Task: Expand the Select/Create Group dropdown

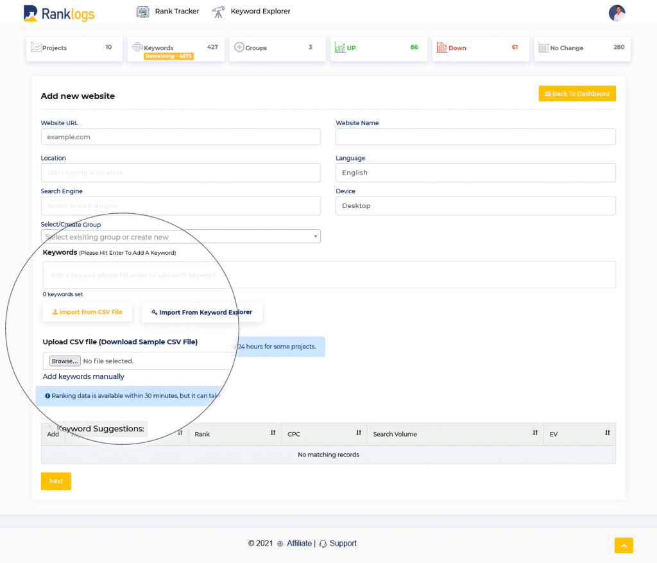Action: 180,236
